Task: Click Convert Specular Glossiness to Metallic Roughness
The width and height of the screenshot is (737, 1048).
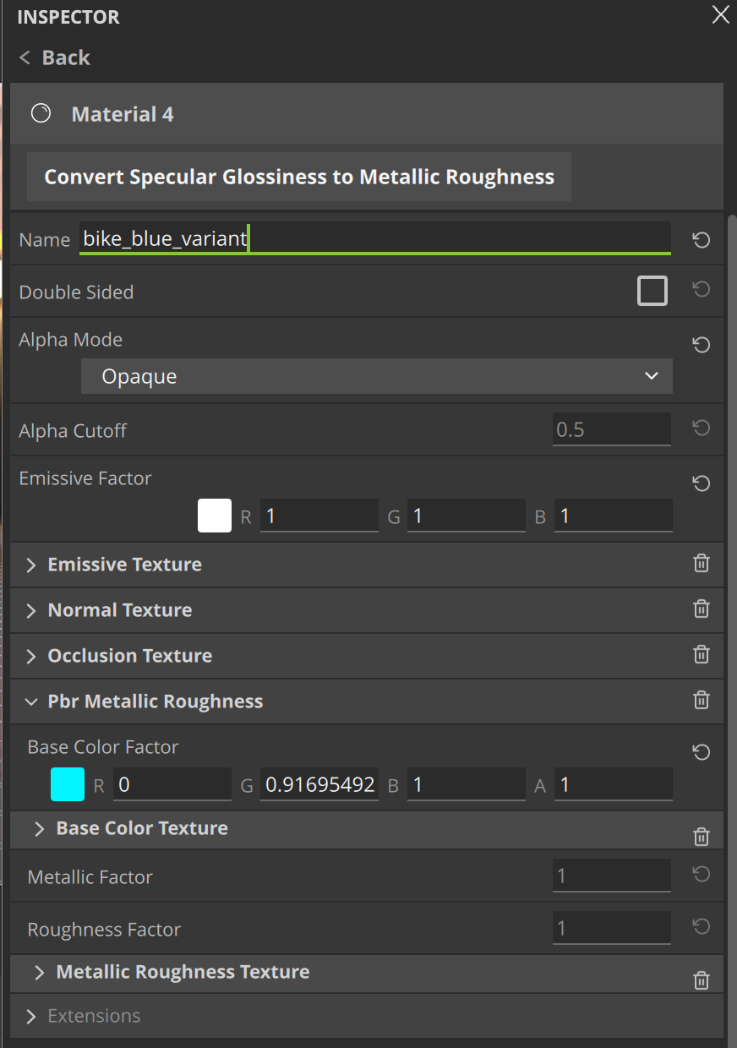Action: coord(298,177)
